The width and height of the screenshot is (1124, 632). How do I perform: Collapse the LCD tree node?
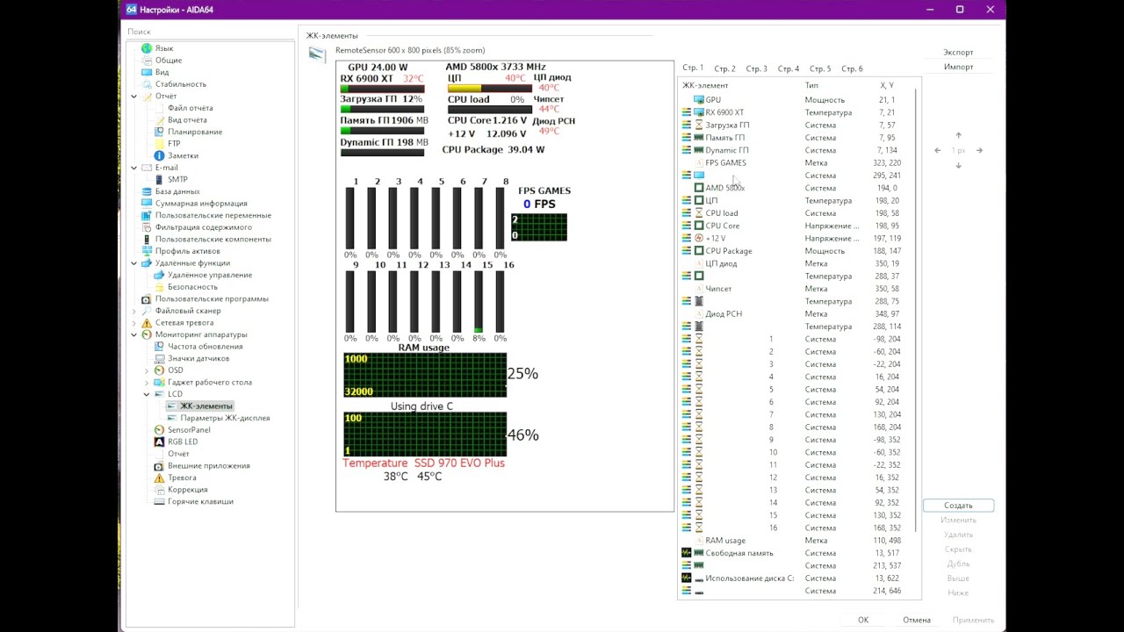[147, 394]
